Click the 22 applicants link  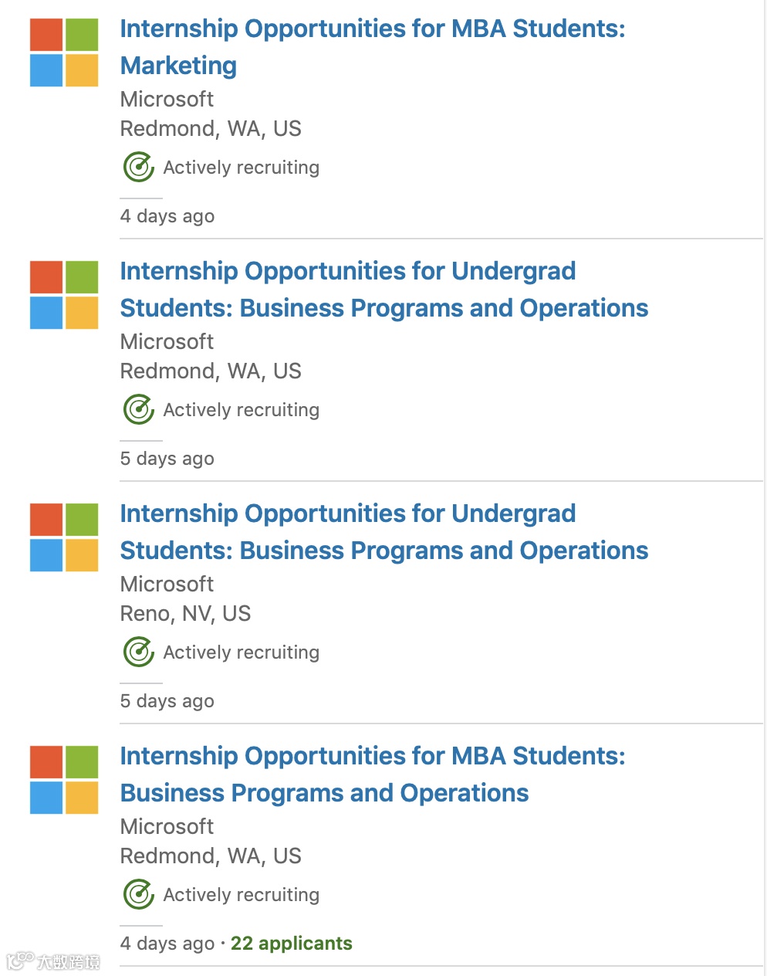coord(292,944)
